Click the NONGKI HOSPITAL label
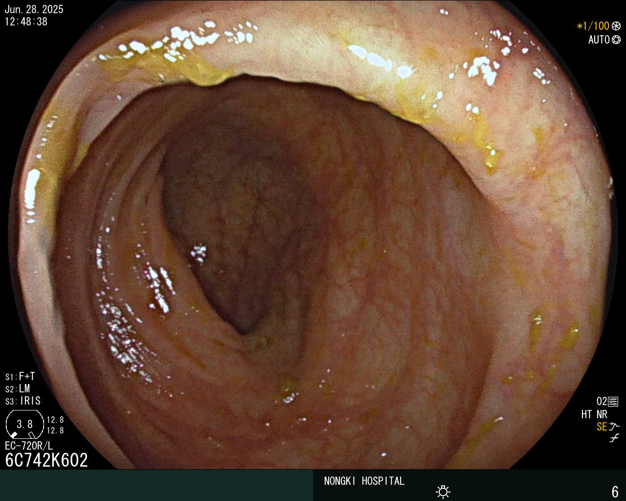 364,481
